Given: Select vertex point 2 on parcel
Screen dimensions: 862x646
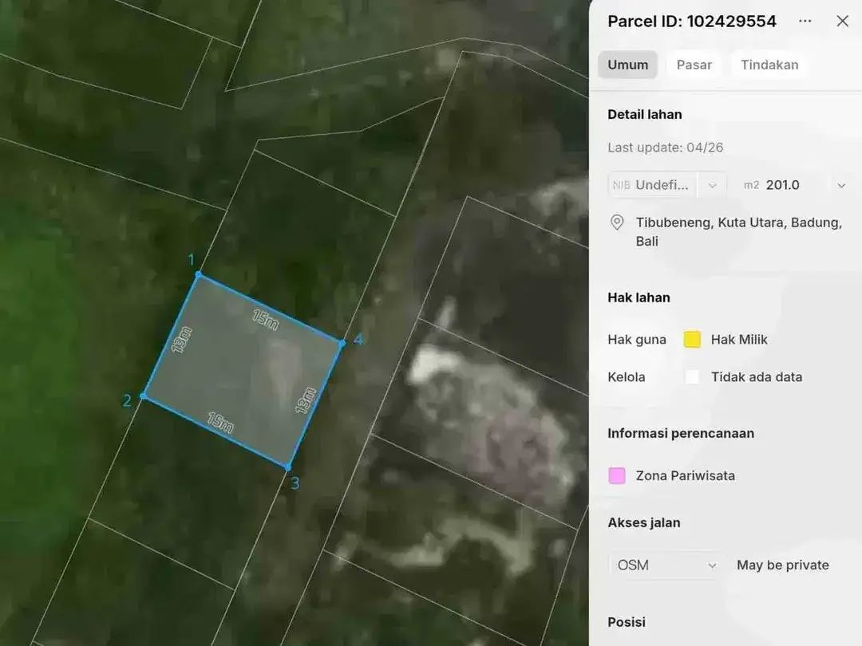Looking at the screenshot, I should [x=144, y=396].
